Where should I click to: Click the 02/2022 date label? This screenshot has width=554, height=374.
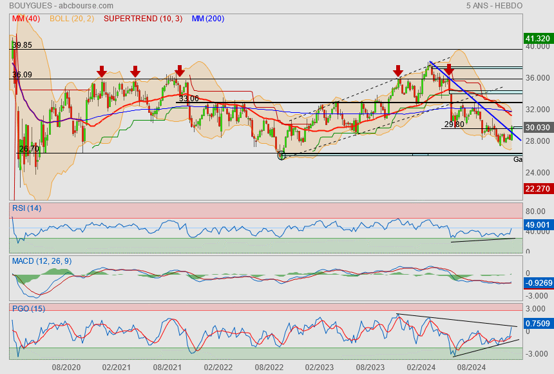pos(218,368)
